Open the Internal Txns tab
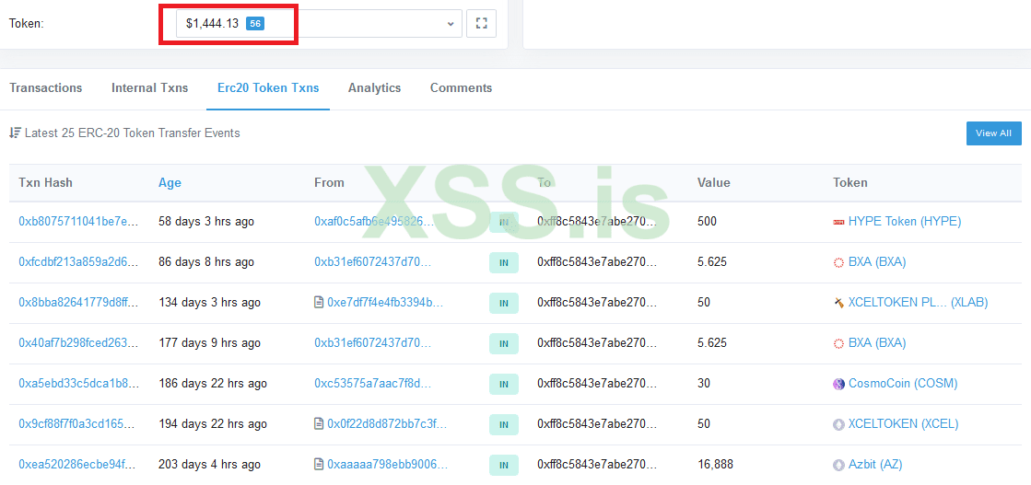Image resolution: width=1031 pixels, height=485 pixels. point(150,88)
